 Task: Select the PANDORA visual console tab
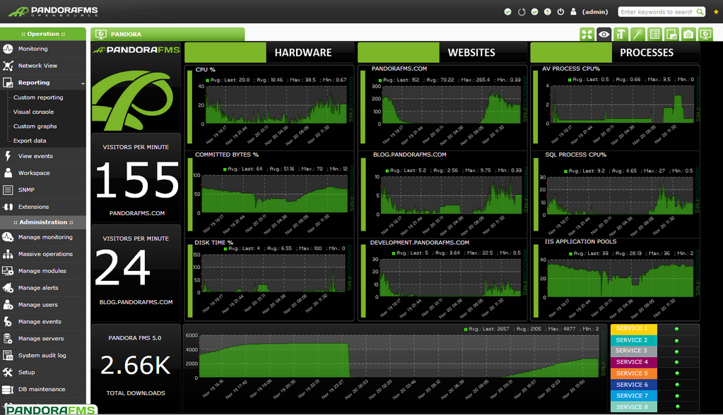[x=167, y=34]
